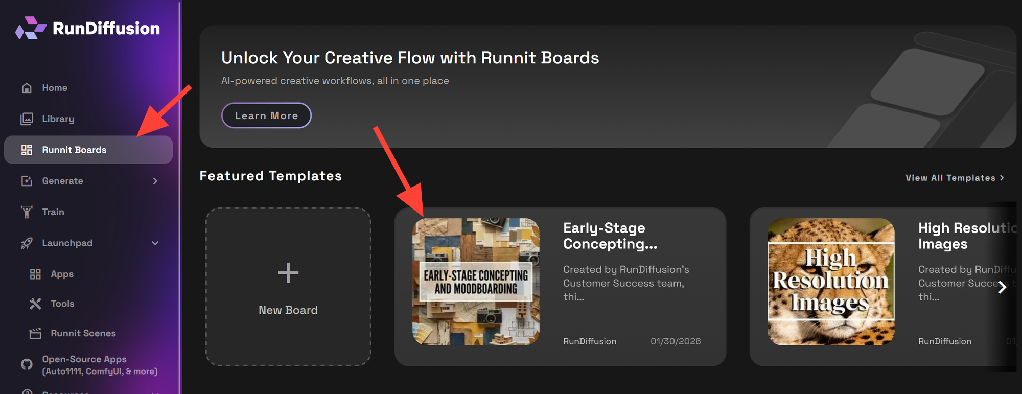Create a New Board tile

(288, 286)
